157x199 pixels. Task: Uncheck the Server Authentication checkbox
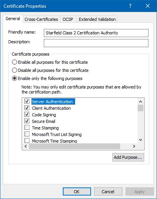coord(27,101)
